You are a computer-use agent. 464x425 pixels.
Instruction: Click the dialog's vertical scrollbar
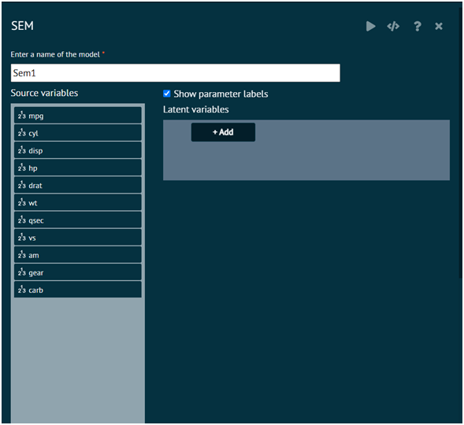click(x=460, y=142)
